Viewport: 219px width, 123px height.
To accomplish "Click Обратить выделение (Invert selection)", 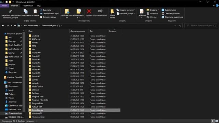I will [x=172, y=17].
